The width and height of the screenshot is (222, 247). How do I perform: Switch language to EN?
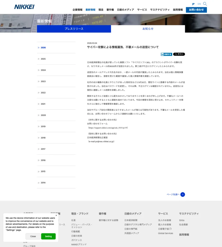(x=199, y=4)
